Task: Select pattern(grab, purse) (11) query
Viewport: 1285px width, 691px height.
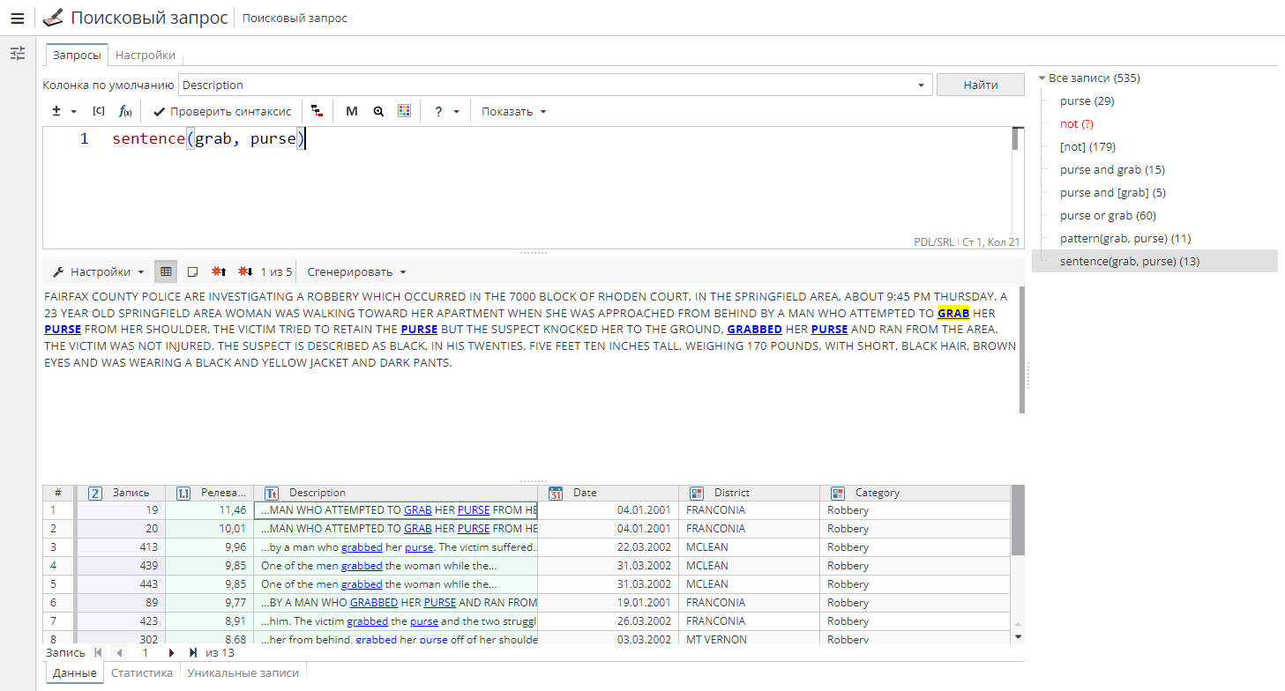Action: (1125, 238)
